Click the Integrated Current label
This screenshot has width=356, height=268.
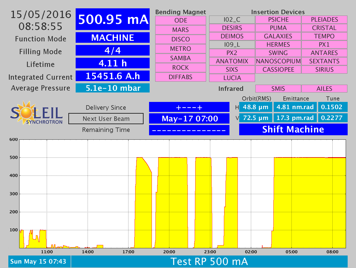point(41,77)
